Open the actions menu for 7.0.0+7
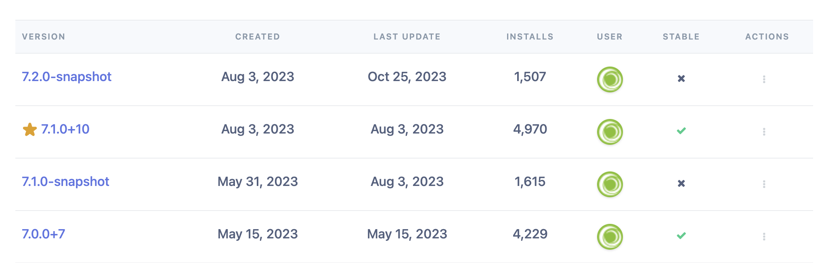 [x=764, y=237]
